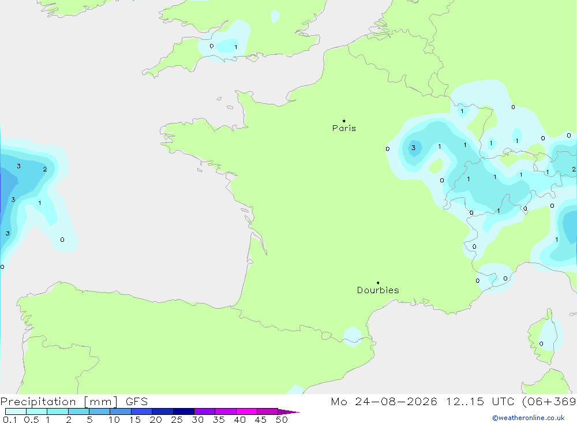Viewport: 577px width, 423px height.
Task: Pick the 45 to 50 mm legend swatch
Action: (x=268, y=411)
